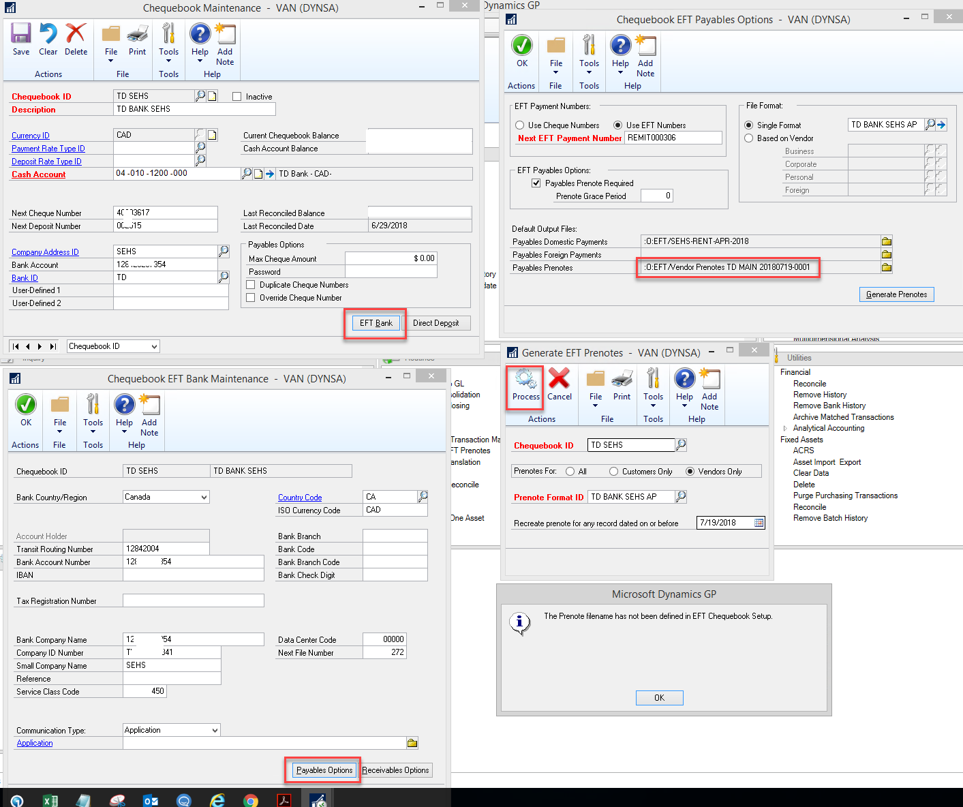Click the Generate Prenotes button

point(896,294)
